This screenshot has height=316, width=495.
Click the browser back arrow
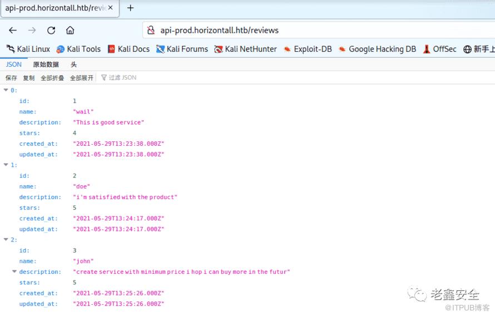[x=13, y=30]
